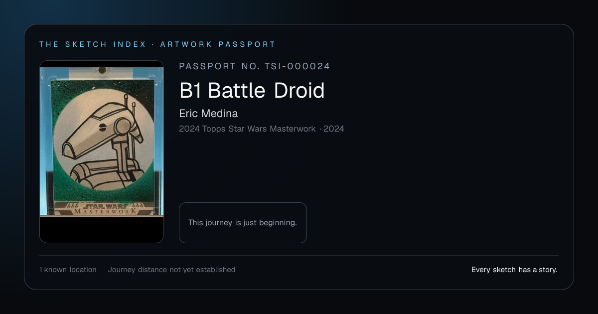Click the 'This journey is just beginning.' box
The height and width of the screenshot is (314, 598).
[243, 223]
